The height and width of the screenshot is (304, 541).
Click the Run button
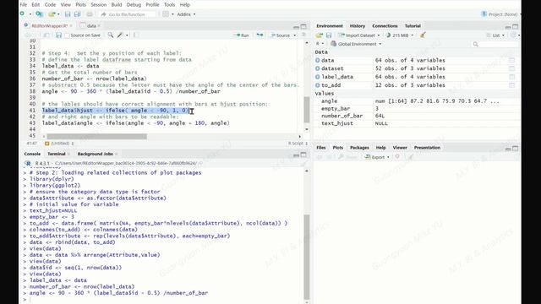pyautogui.click(x=242, y=35)
